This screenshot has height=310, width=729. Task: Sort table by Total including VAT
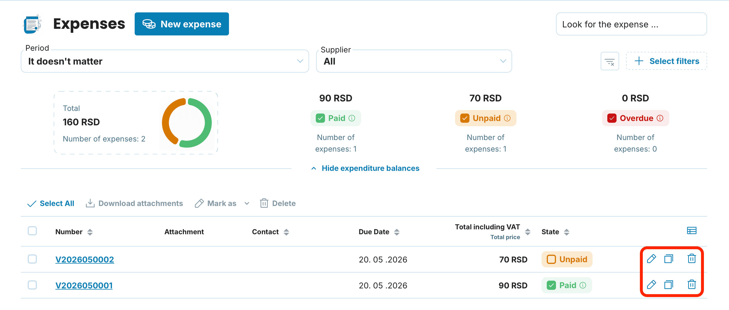point(528,232)
